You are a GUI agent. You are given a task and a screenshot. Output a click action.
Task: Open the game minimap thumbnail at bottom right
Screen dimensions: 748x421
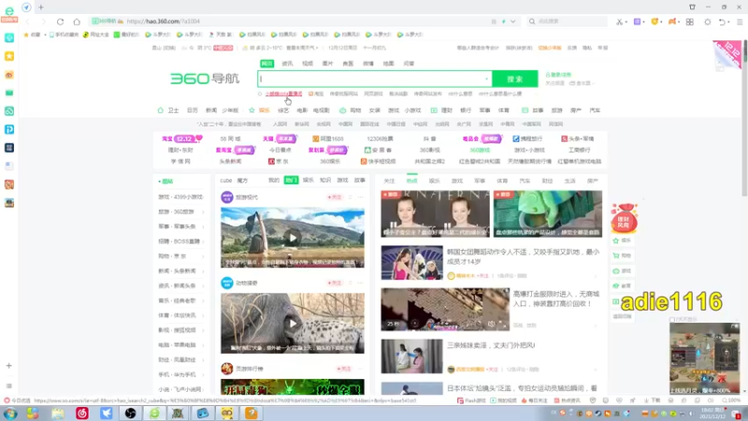click(x=704, y=358)
